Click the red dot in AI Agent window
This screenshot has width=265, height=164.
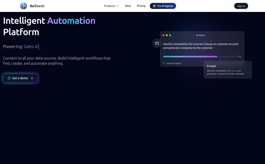point(163,35)
